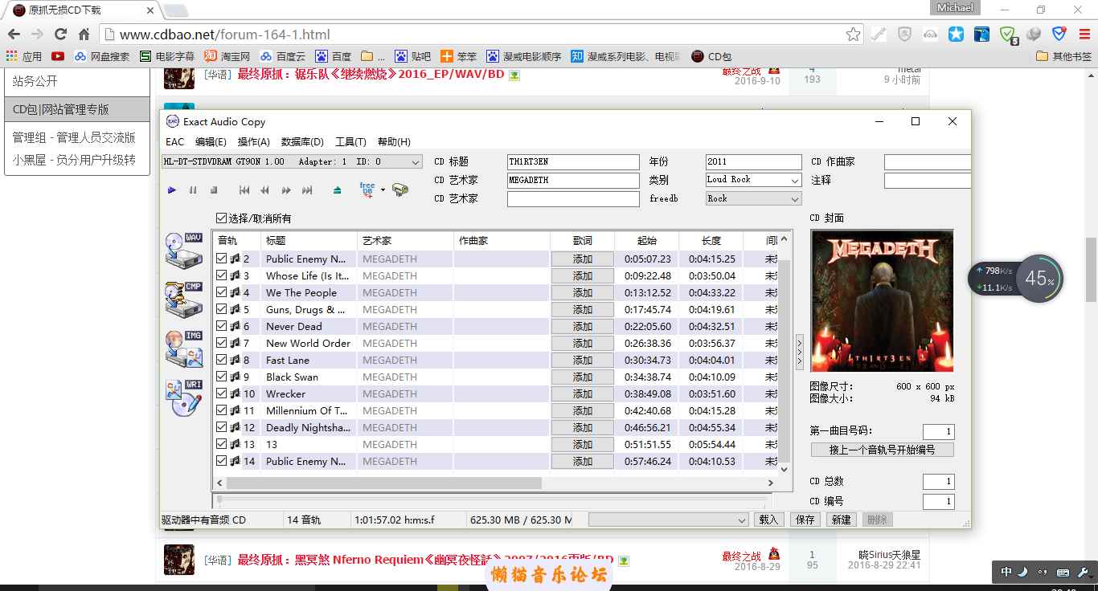This screenshot has width=1098, height=591.
Task: Open the blue star browser extension
Action: click(956, 35)
